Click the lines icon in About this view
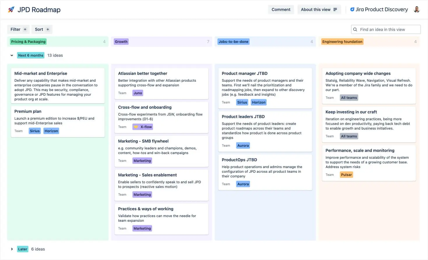 (335, 10)
